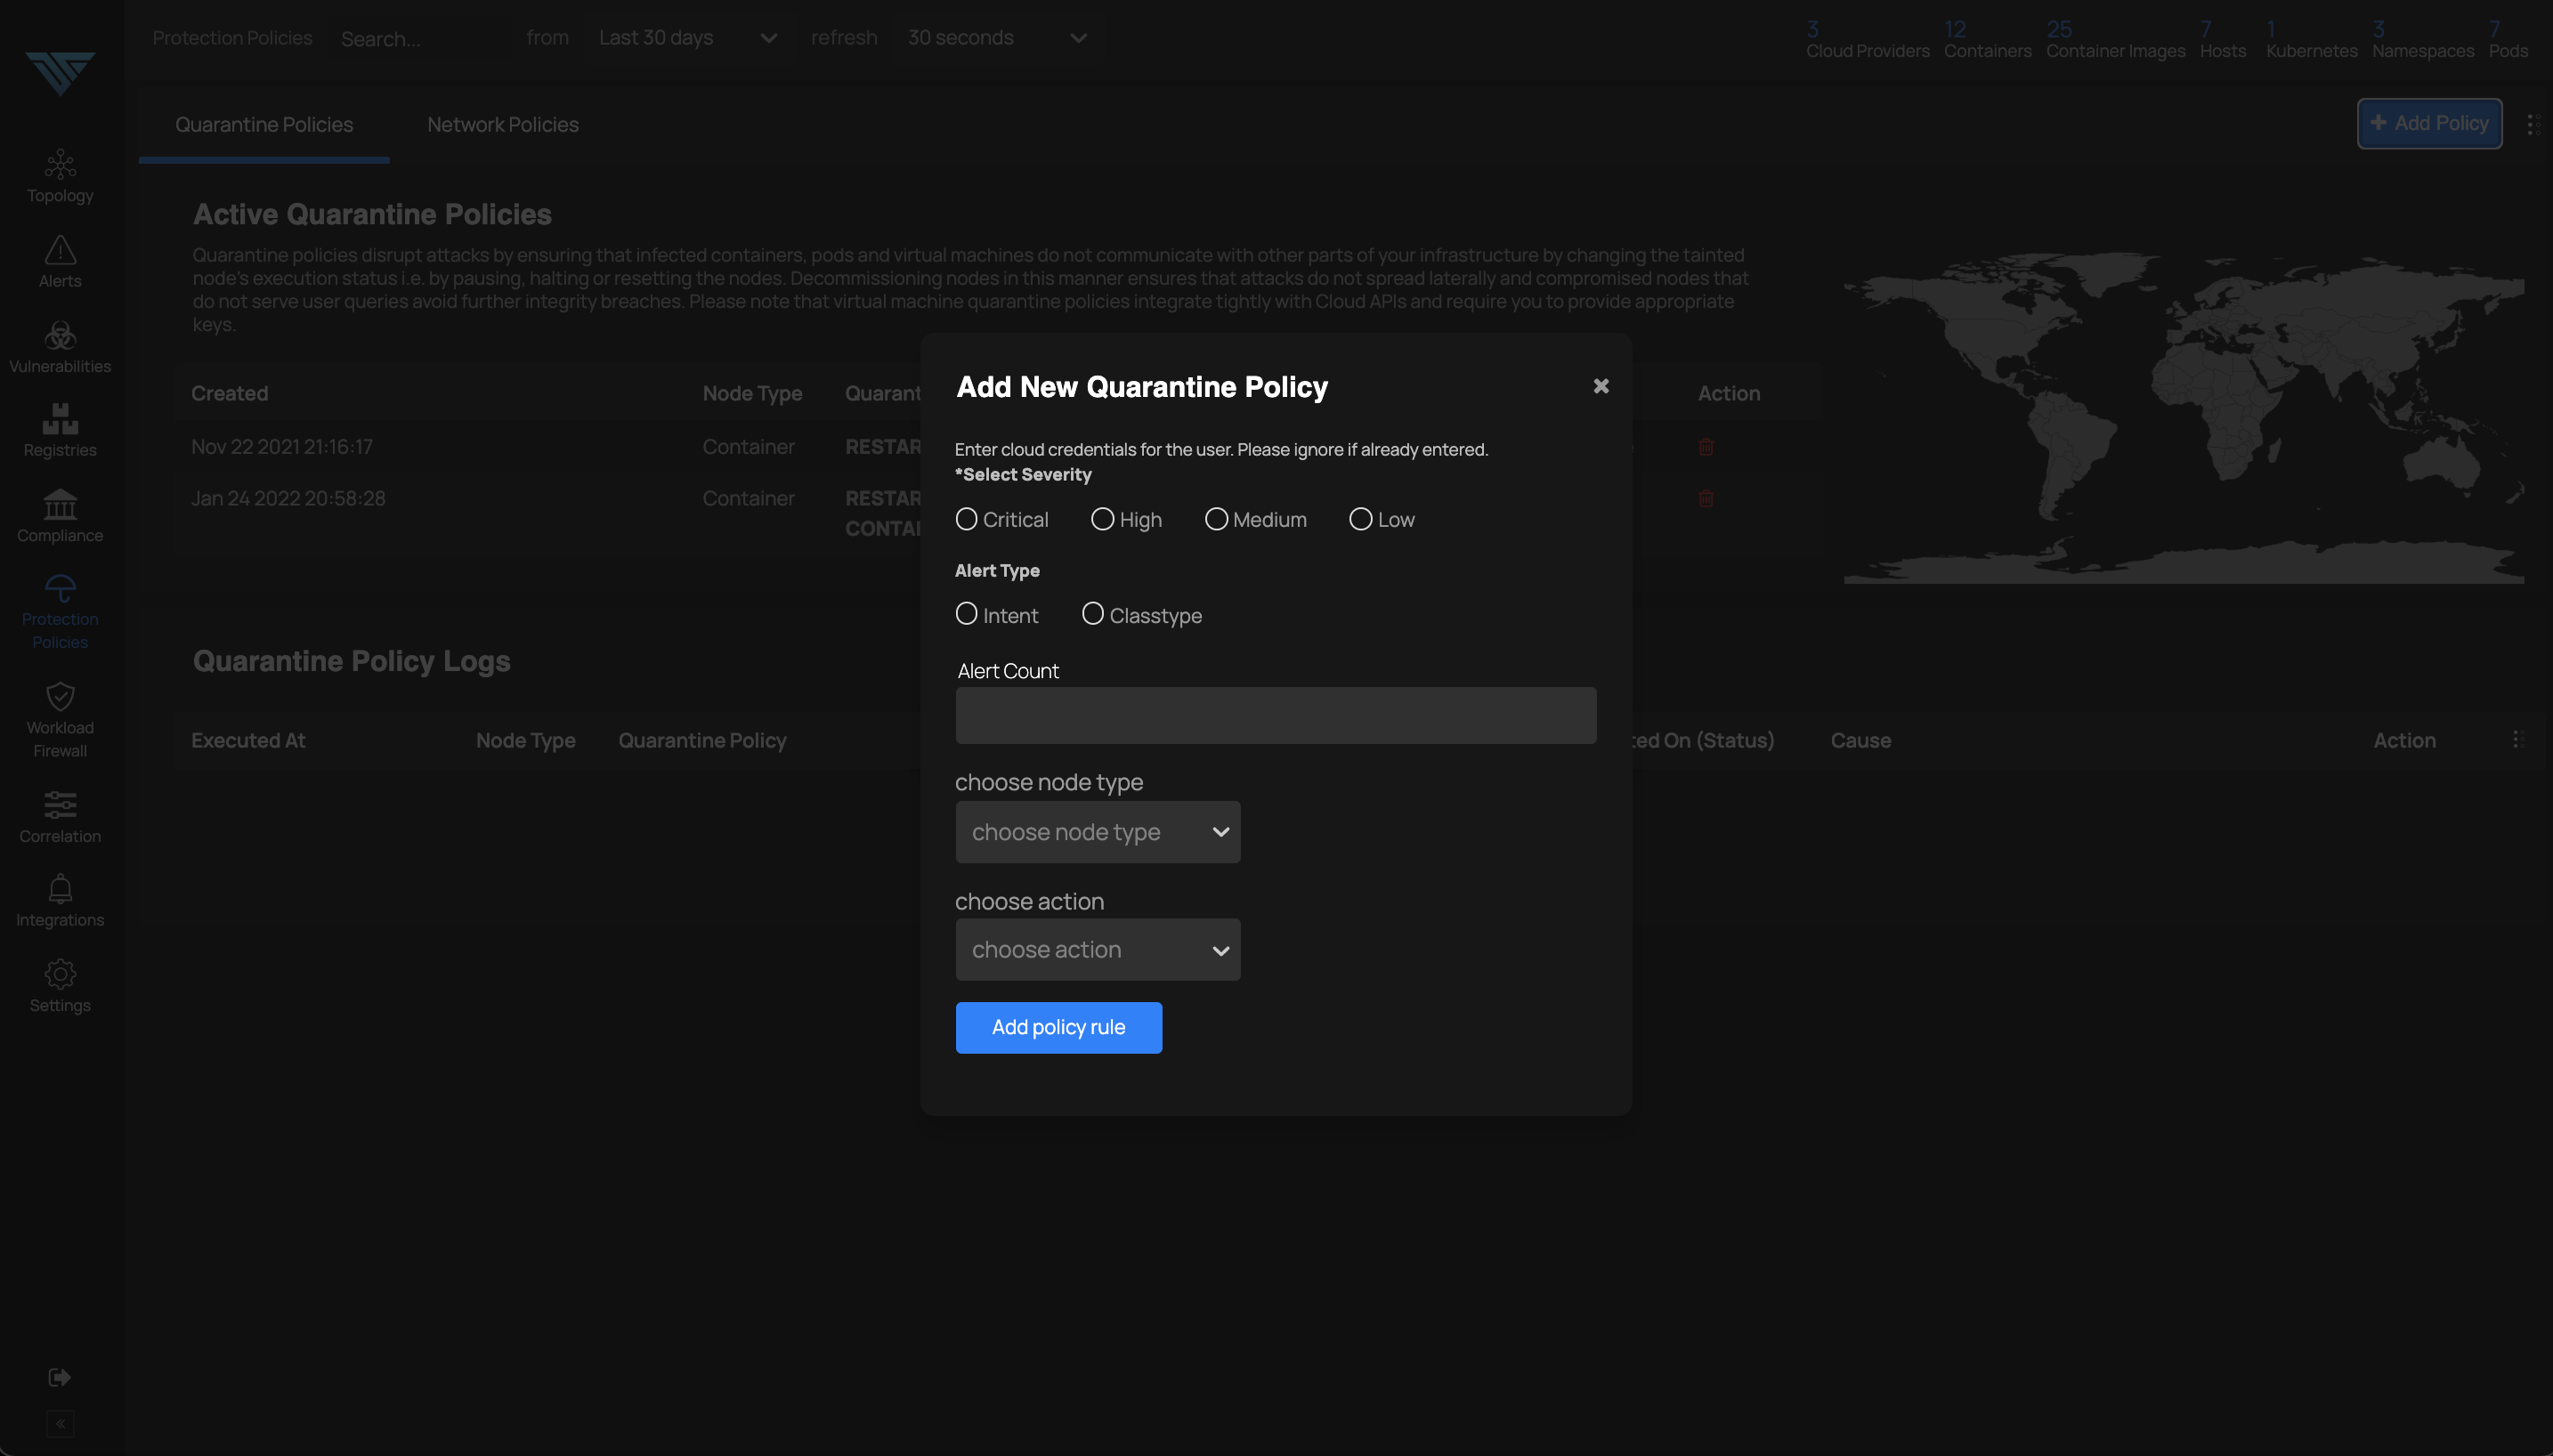This screenshot has height=1456, width=2553.
Task: Open the Protection Policies umbrella icon
Action: (60, 588)
